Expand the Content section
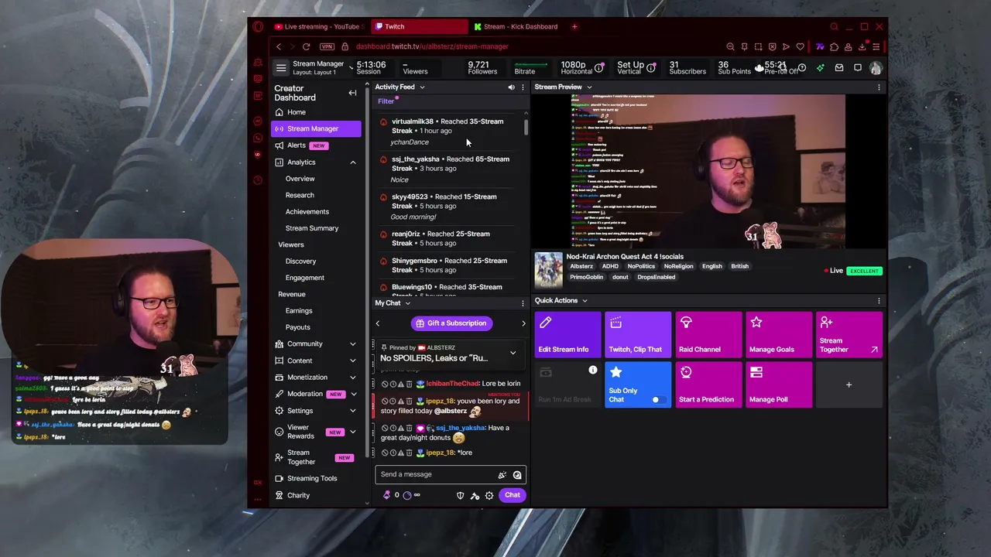Viewport: 991px width, 557px height. click(352, 361)
